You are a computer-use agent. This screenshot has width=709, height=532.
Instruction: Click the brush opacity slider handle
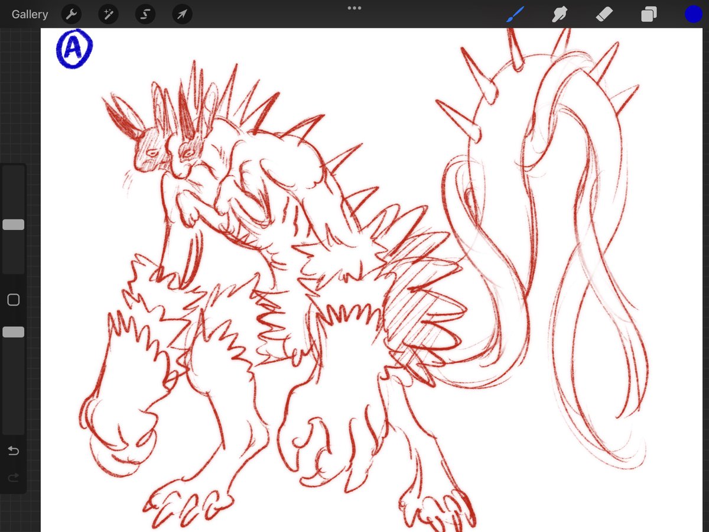click(x=13, y=332)
